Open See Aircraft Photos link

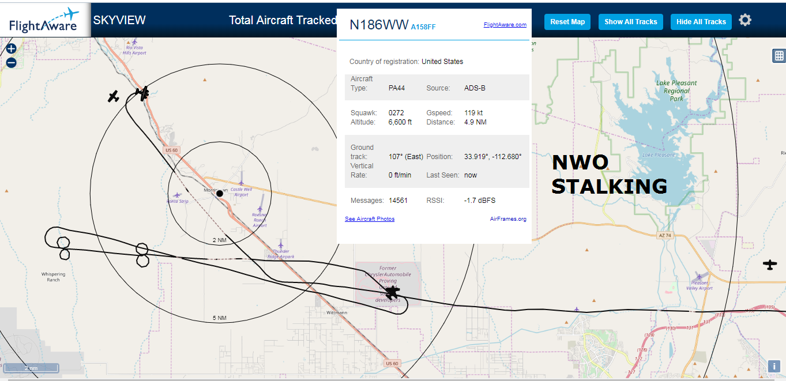click(370, 219)
